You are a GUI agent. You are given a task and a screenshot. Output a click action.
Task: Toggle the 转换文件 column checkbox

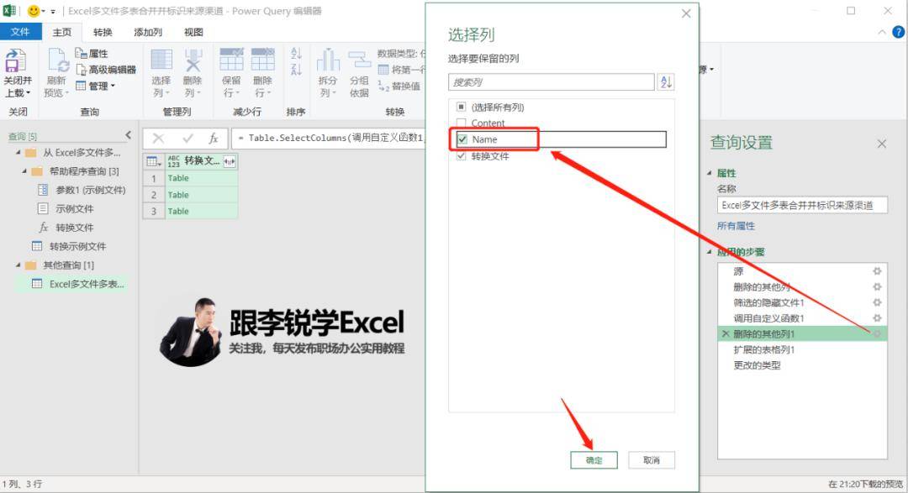tap(461, 156)
